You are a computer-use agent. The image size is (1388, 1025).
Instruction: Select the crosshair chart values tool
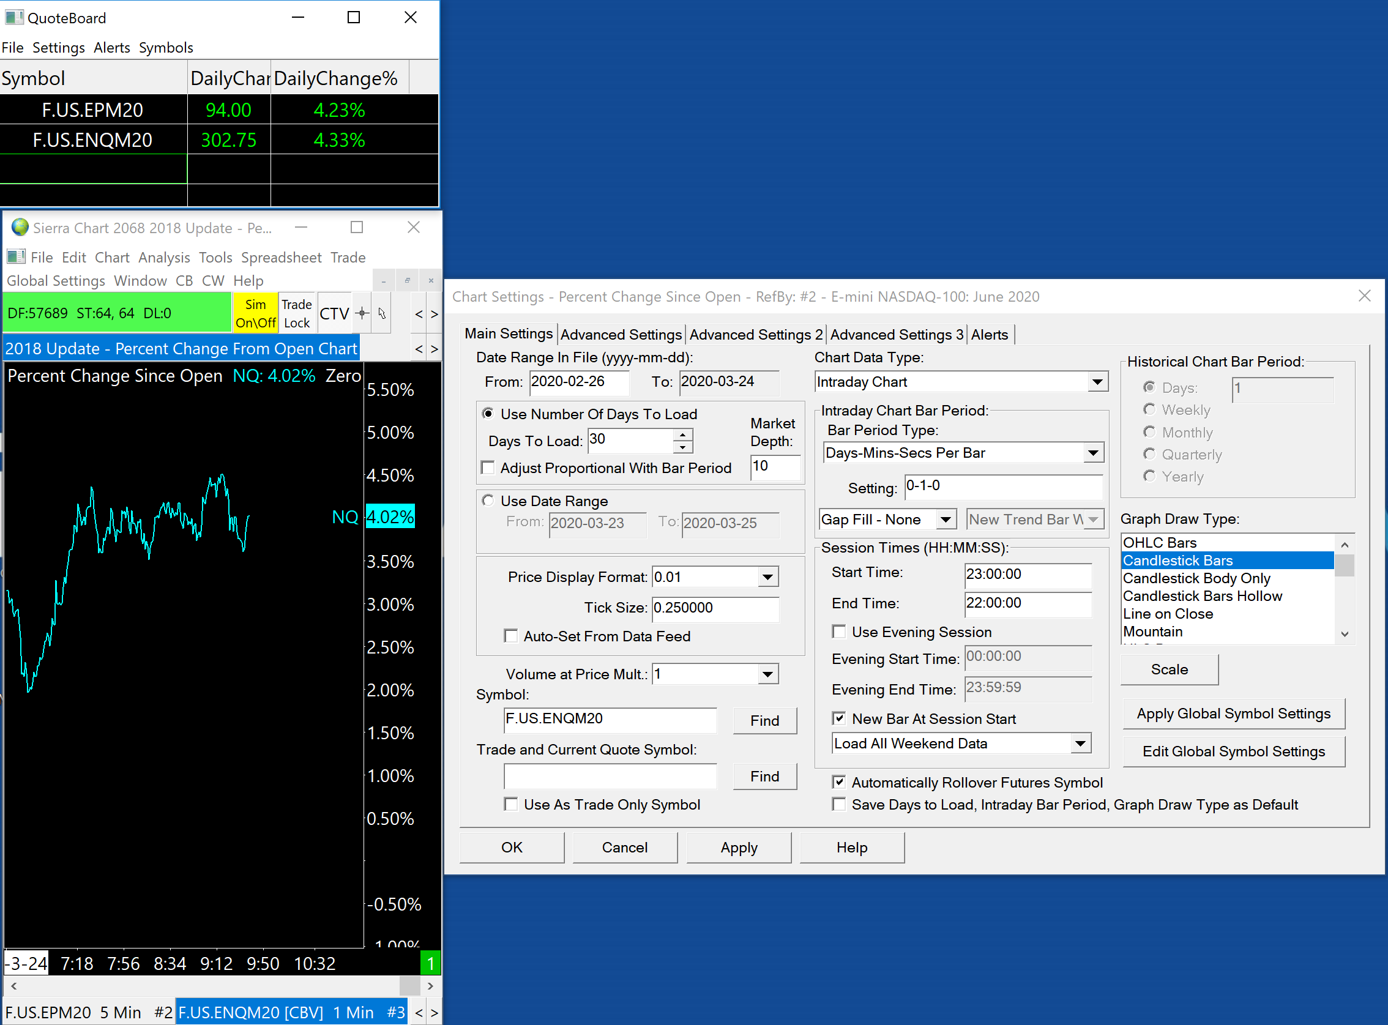[x=362, y=313]
